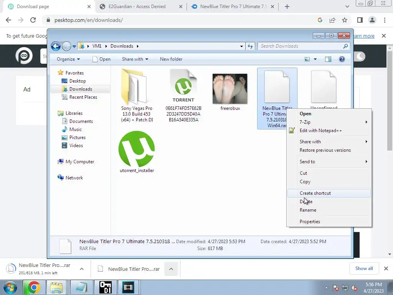Click the volume icon in the system tray

pyautogui.click(x=354, y=288)
